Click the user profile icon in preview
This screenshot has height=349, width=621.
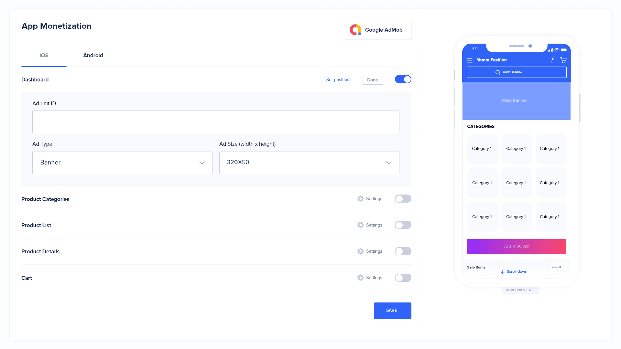point(553,60)
